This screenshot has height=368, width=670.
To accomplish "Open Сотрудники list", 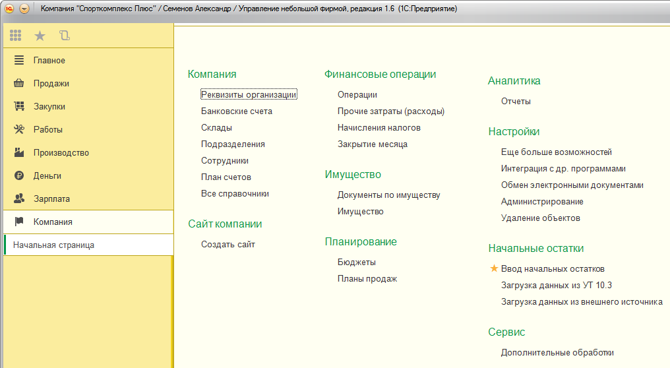I will coord(225,161).
